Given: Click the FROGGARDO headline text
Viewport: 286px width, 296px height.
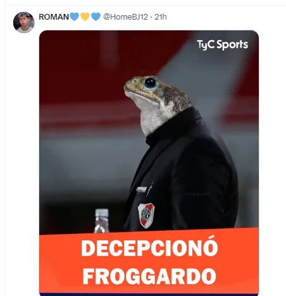Looking at the screenshot, I should coord(149,276).
